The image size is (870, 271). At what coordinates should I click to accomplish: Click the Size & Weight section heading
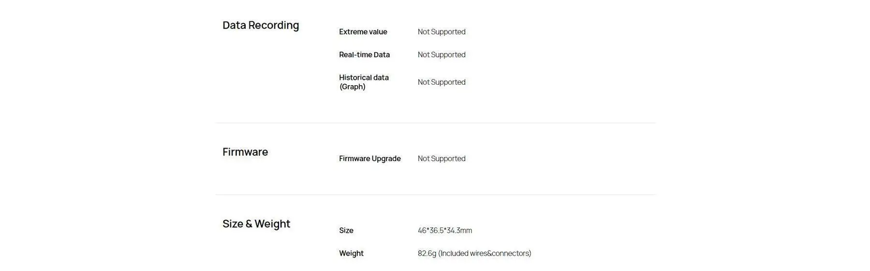(256, 224)
